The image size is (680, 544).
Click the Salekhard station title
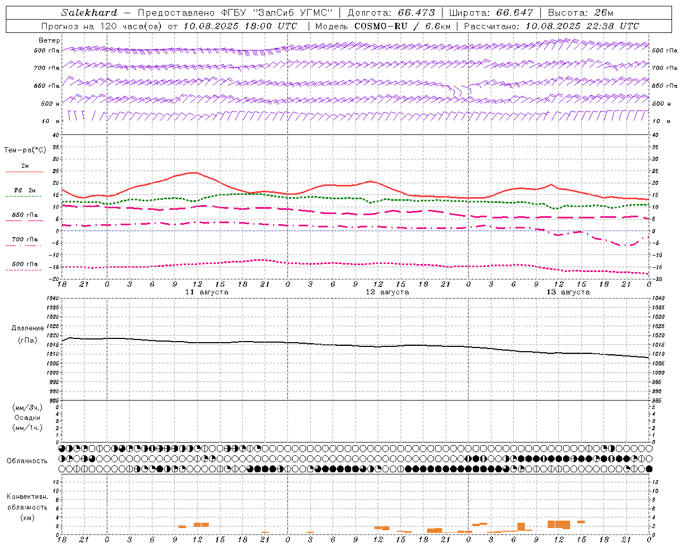point(89,13)
